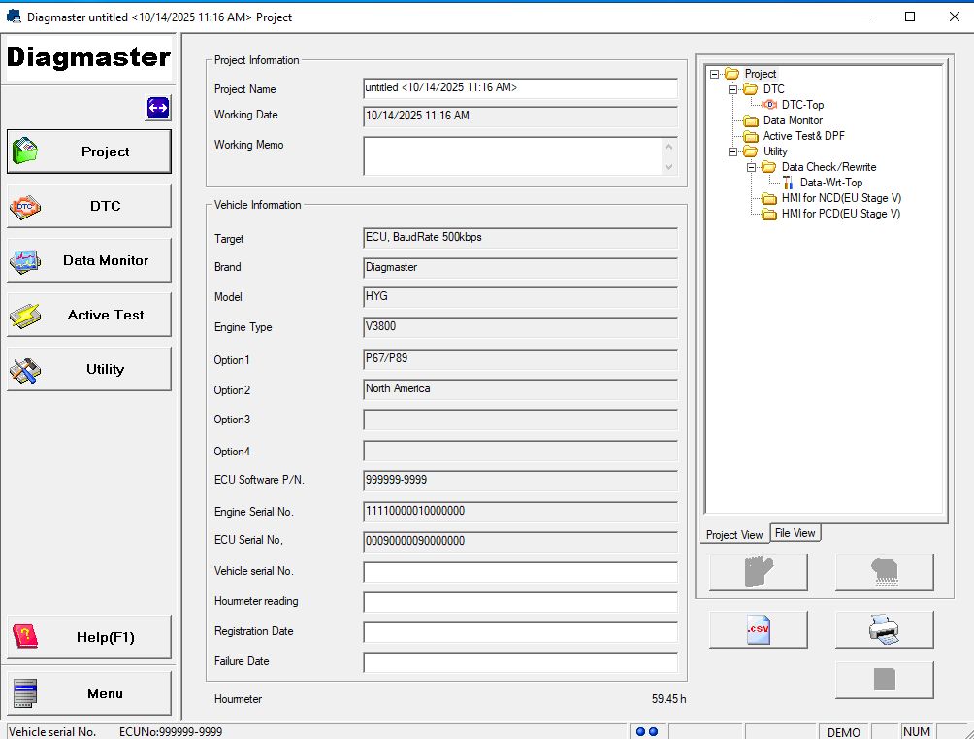Switch to the File View tab
This screenshot has height=739, width=974.
[795, 532]
